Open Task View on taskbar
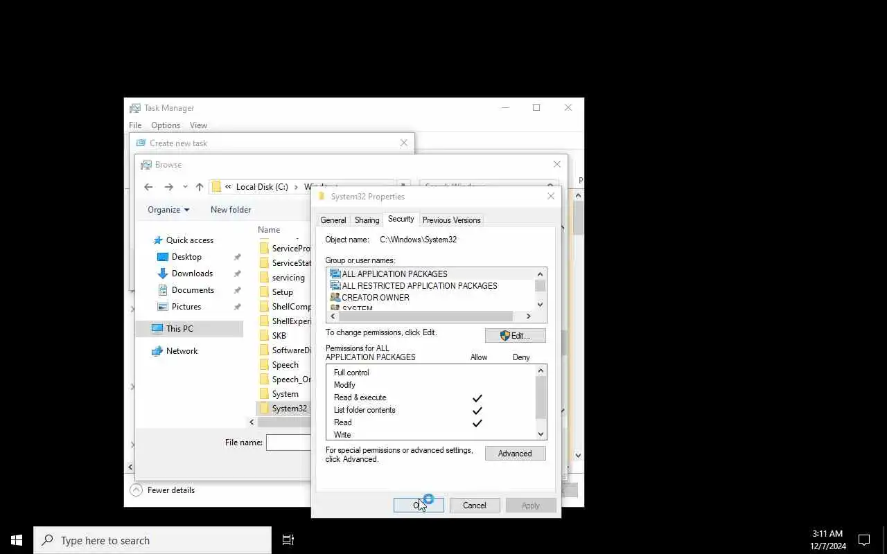 (x=288, y=540)
